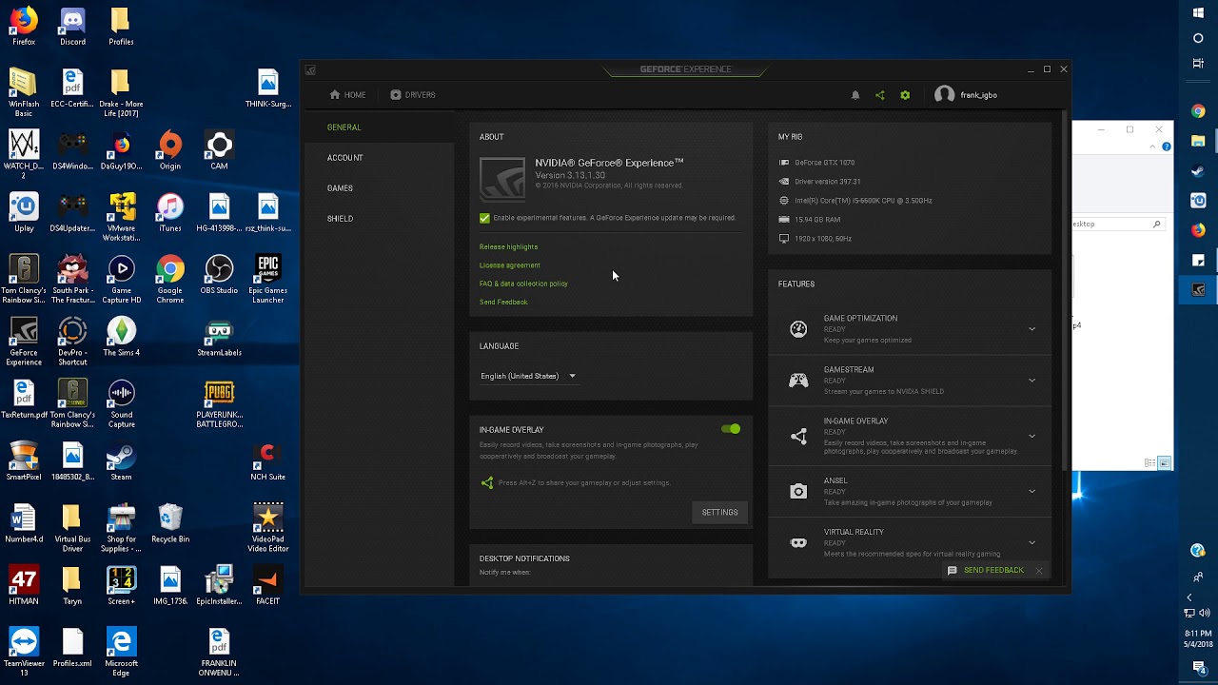1218x685 pixels.
Task: Select Recycle Bin on desktop
Action: click(x=170, y=523)
